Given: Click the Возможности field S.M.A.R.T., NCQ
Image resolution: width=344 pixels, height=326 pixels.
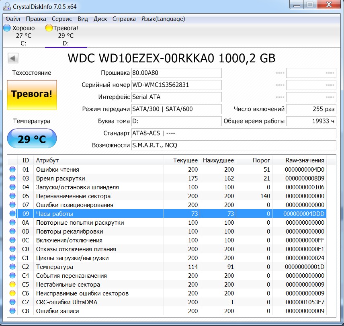Looking at the screenshot, I should [233, 145].
